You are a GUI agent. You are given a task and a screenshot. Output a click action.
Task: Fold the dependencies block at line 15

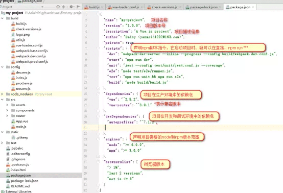[x=98, y=94]
